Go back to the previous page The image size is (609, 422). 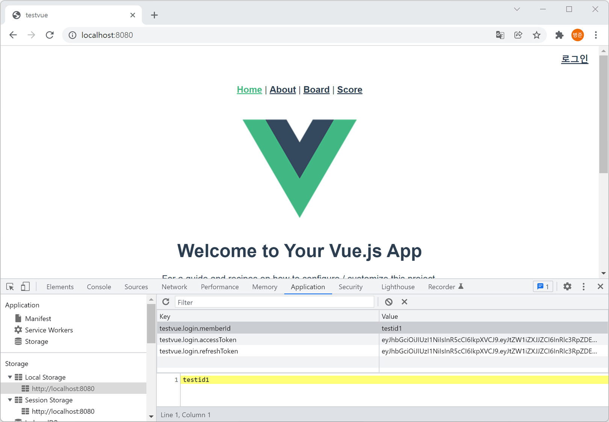coord(13,35)
